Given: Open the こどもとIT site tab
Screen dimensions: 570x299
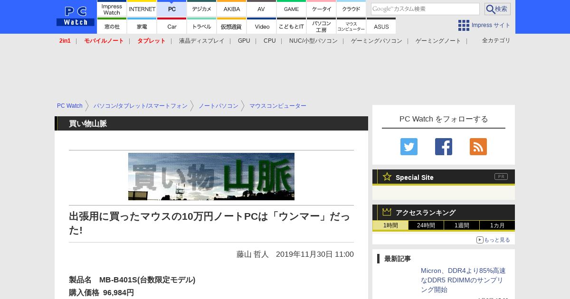Looking at the screenshot, I should click(x=291, y=26).
